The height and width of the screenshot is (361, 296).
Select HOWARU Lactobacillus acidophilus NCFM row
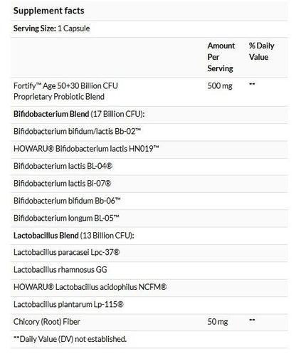pyautogui.click(x=149, y=287)
